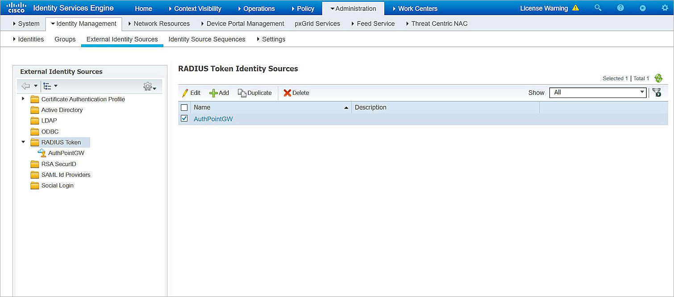Screen dimensions: 674x297
Task: Click the help question mark icon
Action: coord(620,8)
